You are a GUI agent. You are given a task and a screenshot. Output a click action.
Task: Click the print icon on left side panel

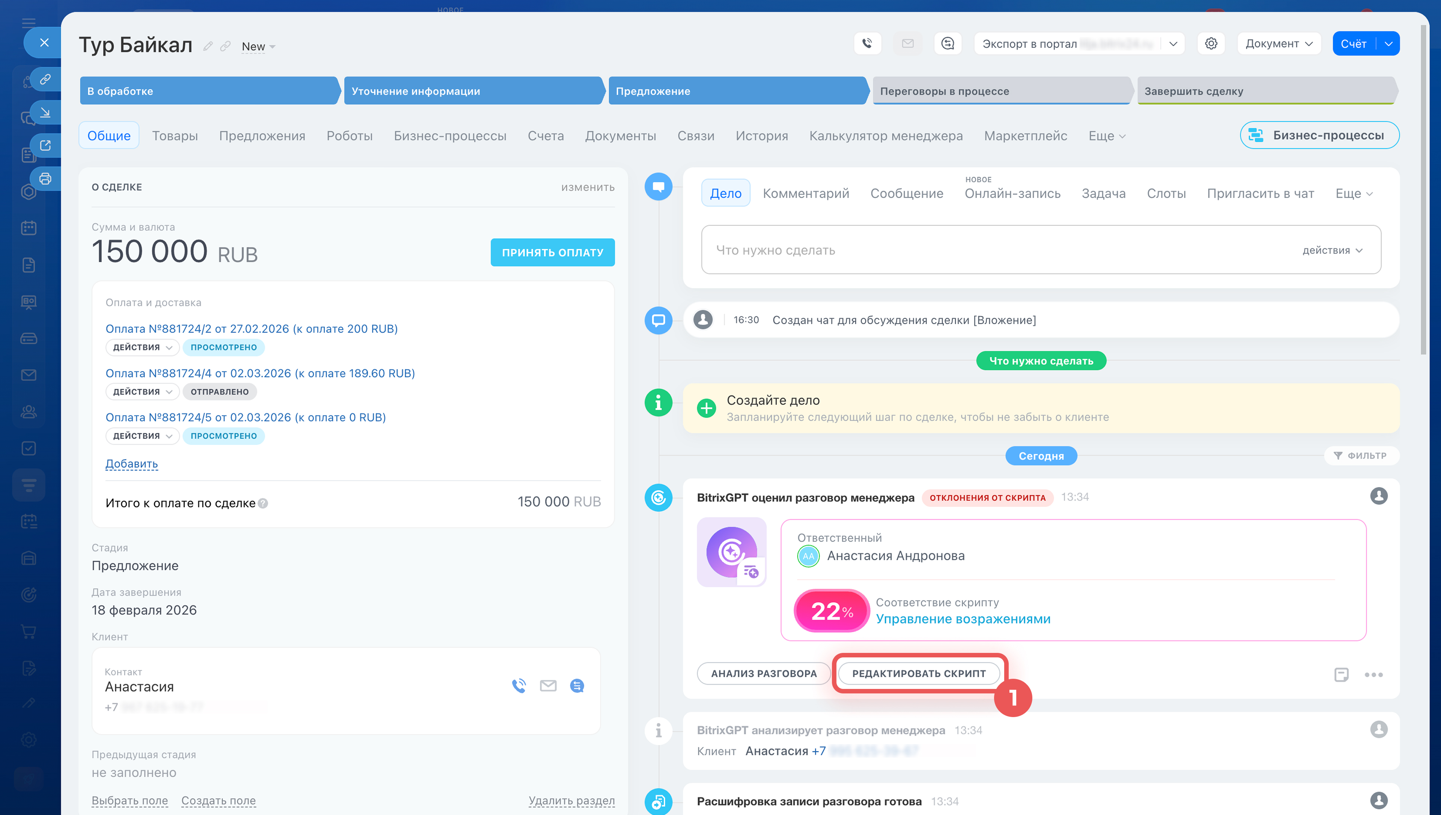[x=45, y=179]
